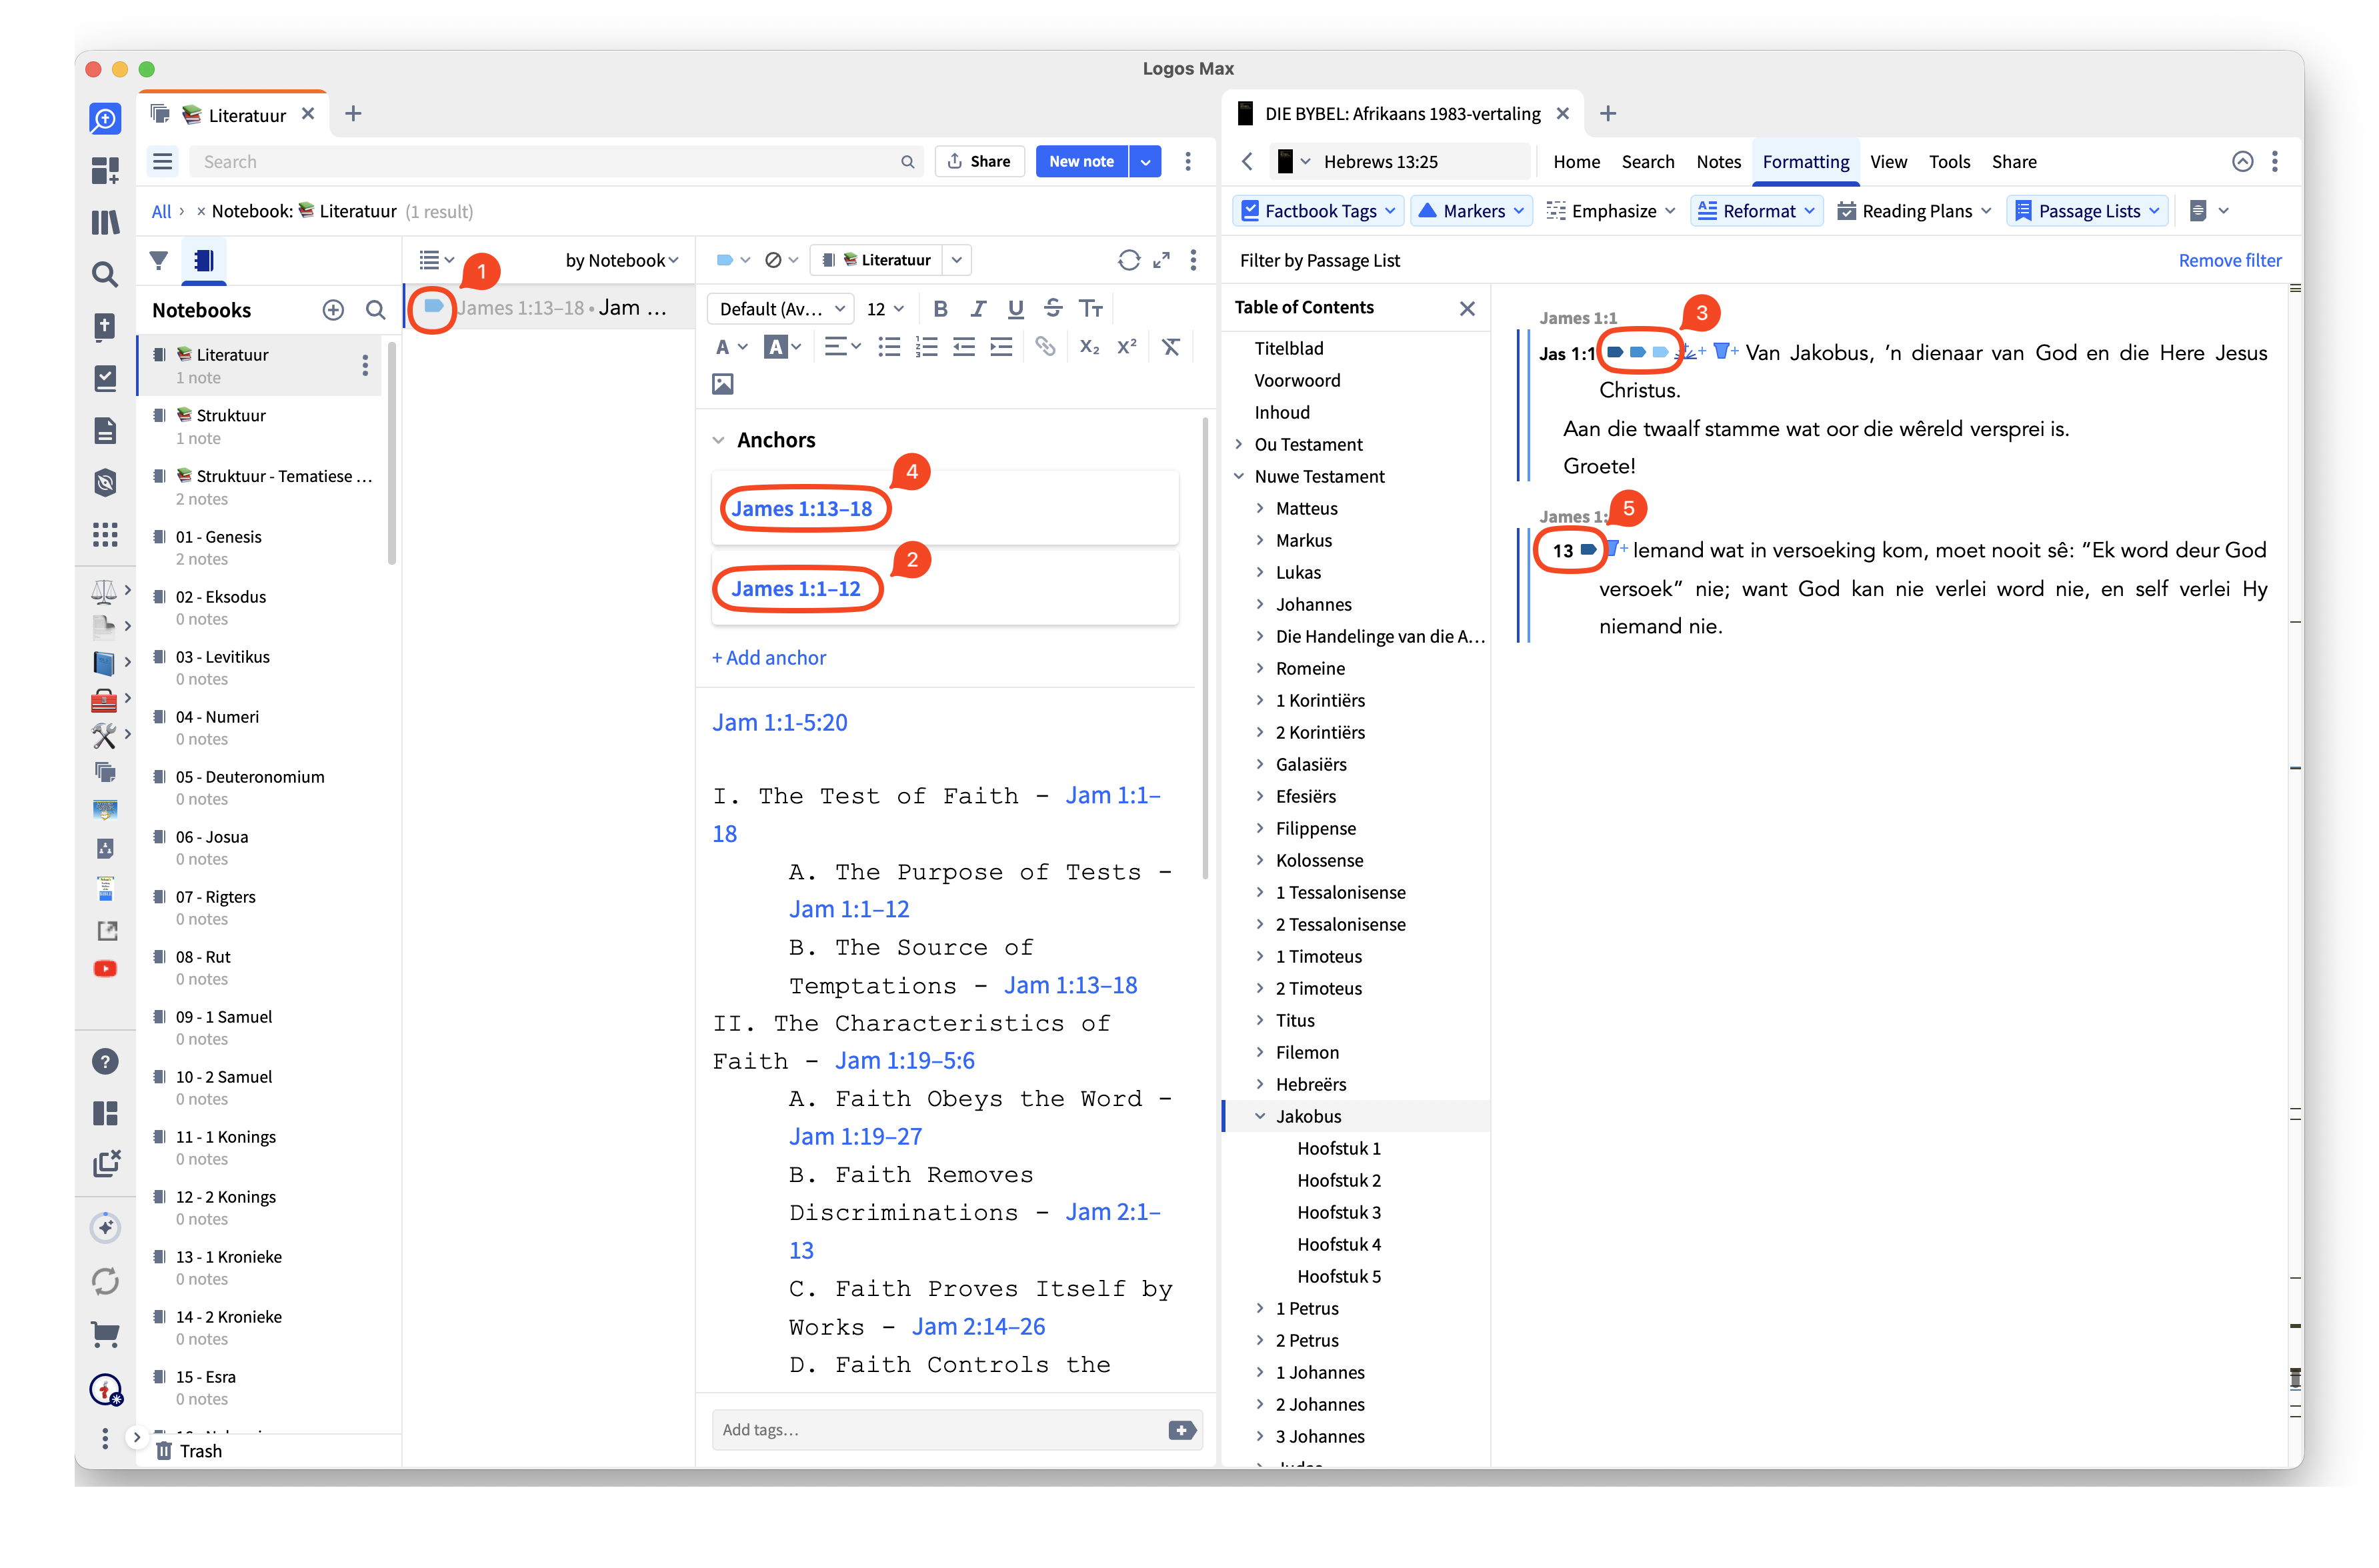Screen dimensions: 2379x1568
Task: Open the text color picker
Action: coord(731,347)
